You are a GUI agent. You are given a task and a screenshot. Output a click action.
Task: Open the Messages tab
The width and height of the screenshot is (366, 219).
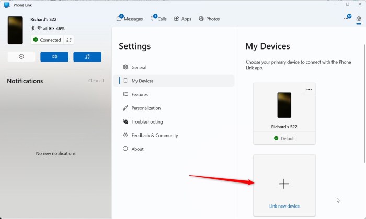130,19
